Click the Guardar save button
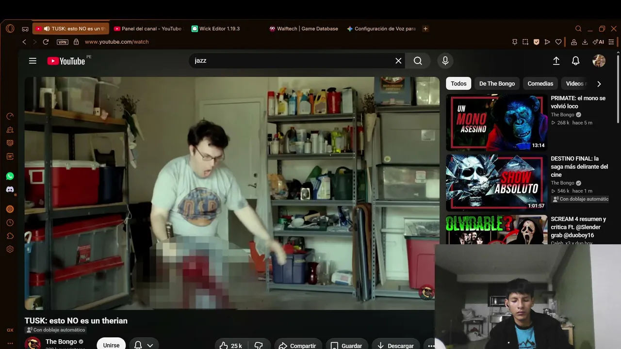The image size is (621, 349). pos(346,346)
